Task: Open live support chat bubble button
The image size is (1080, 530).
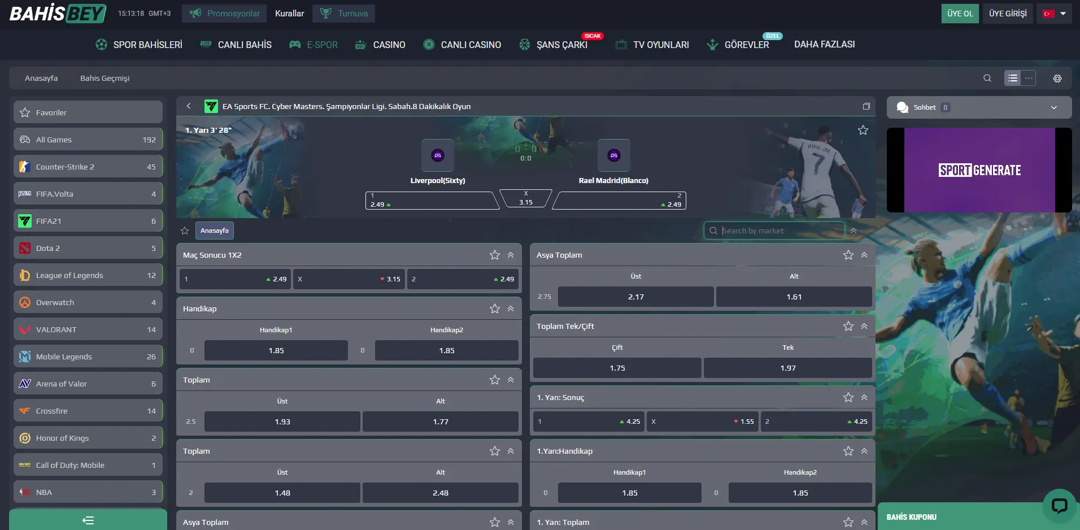Action: click(x=1059, y=505)
